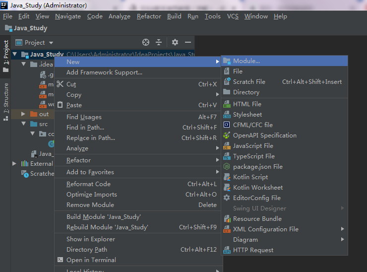Expand the out folder
This screenshot has height=272, width=367.
pyautogui.click(x=23, y=114)
